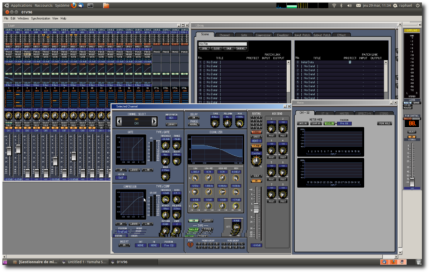Click the SAVE button in Library

click(x=229, y=49)
